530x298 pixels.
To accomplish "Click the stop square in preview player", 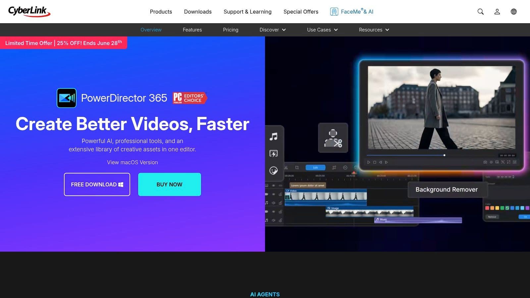I will (375, 162).
